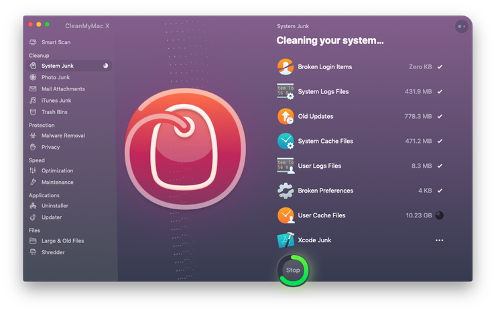Select Trash Bins in Cleanup section
The image size is (496, 312).
click(54, 112)
